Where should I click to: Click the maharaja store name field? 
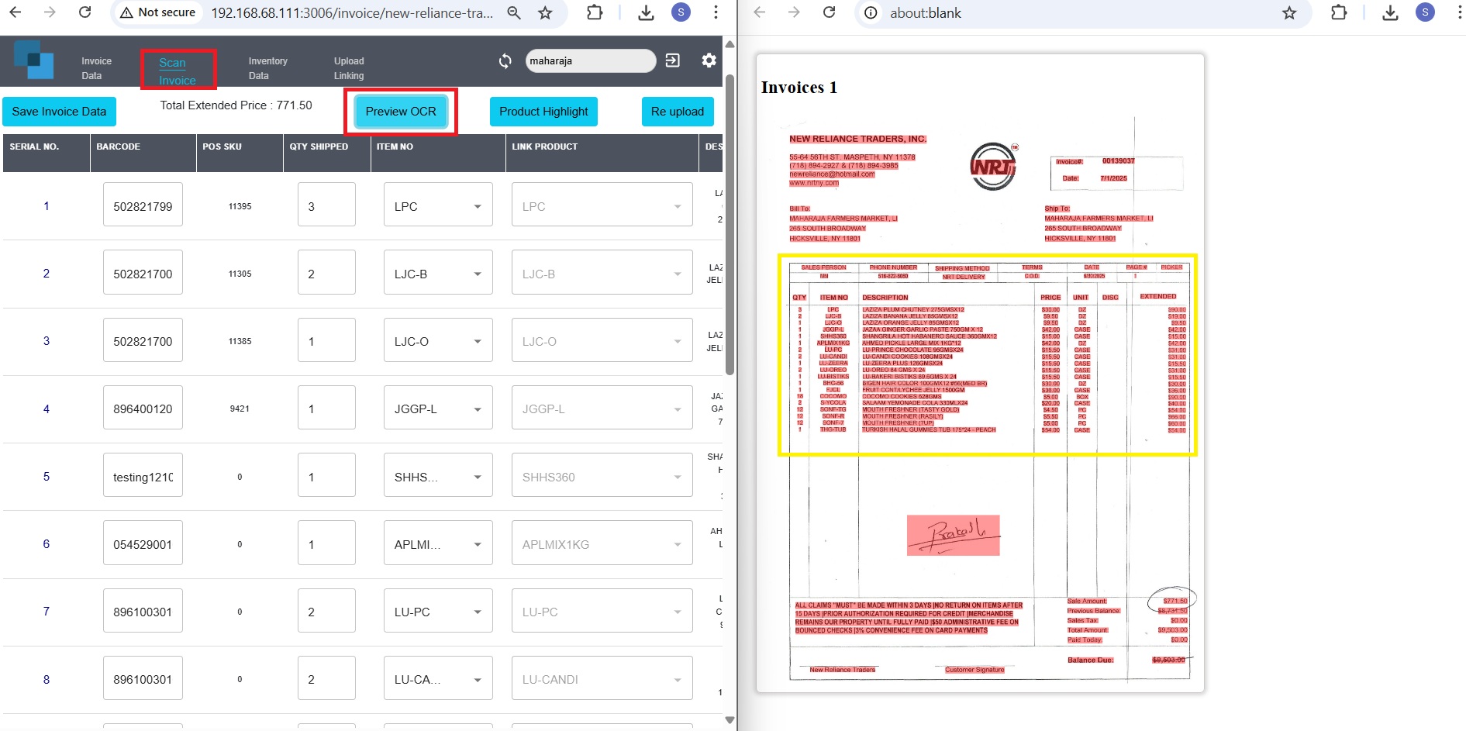pyautogui.click(x=591, y=60)
